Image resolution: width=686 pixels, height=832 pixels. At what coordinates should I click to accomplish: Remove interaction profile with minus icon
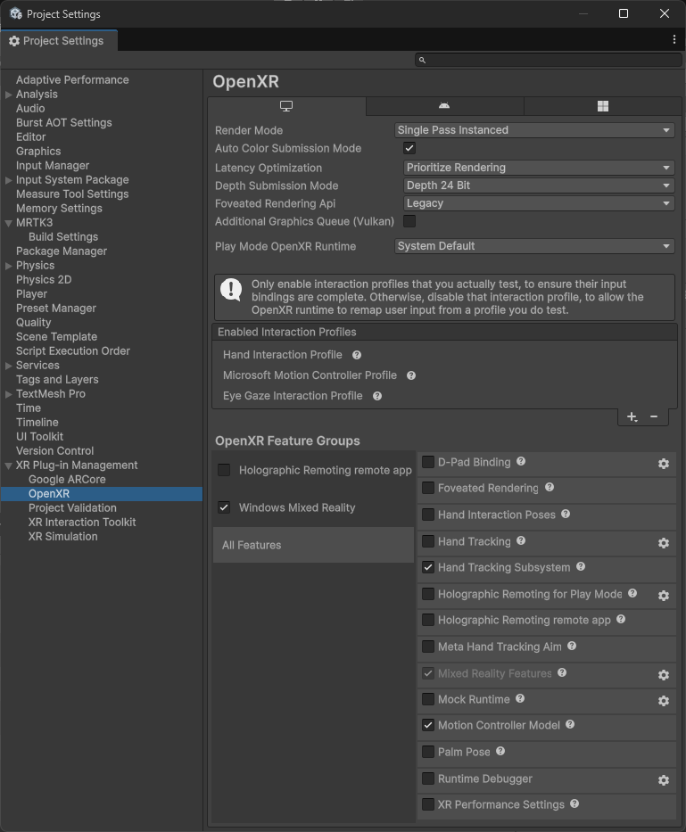pyautogui.click(x=654, y=416)
